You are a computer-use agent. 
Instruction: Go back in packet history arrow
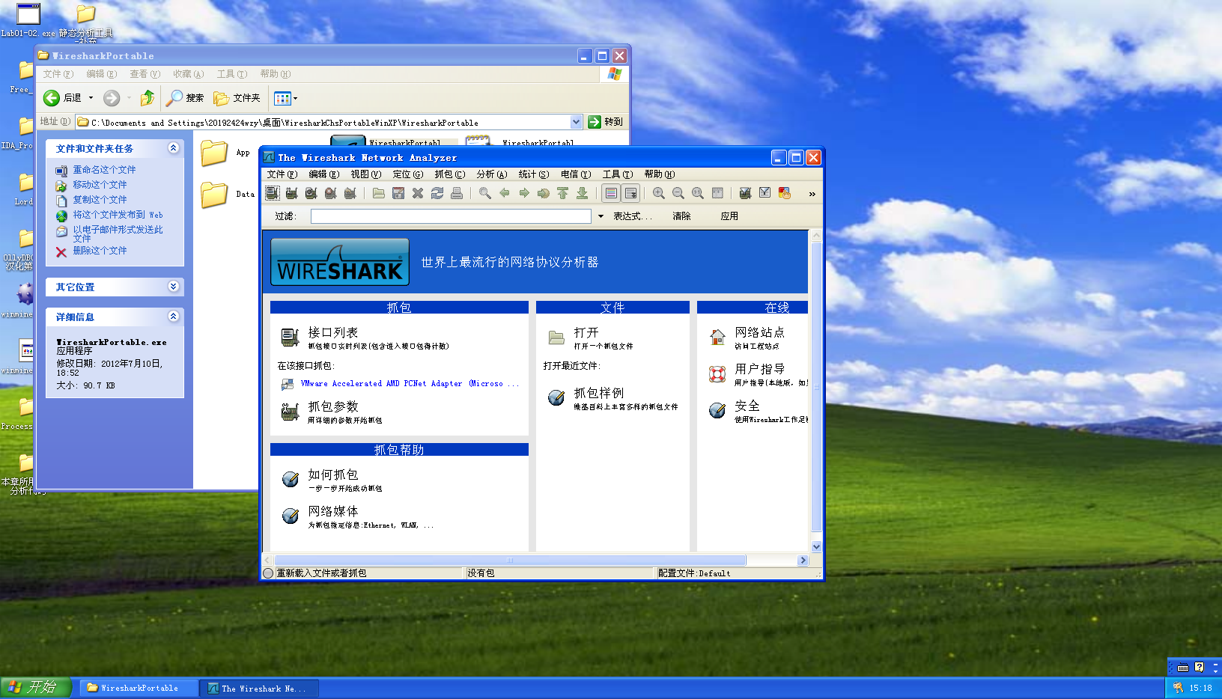point(505,193)
